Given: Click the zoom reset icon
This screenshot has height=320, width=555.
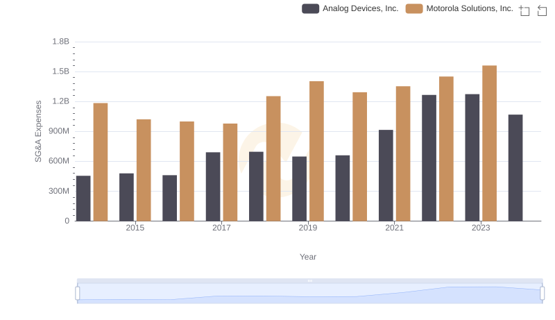Looking at the screenshot, I should [542, 10].
